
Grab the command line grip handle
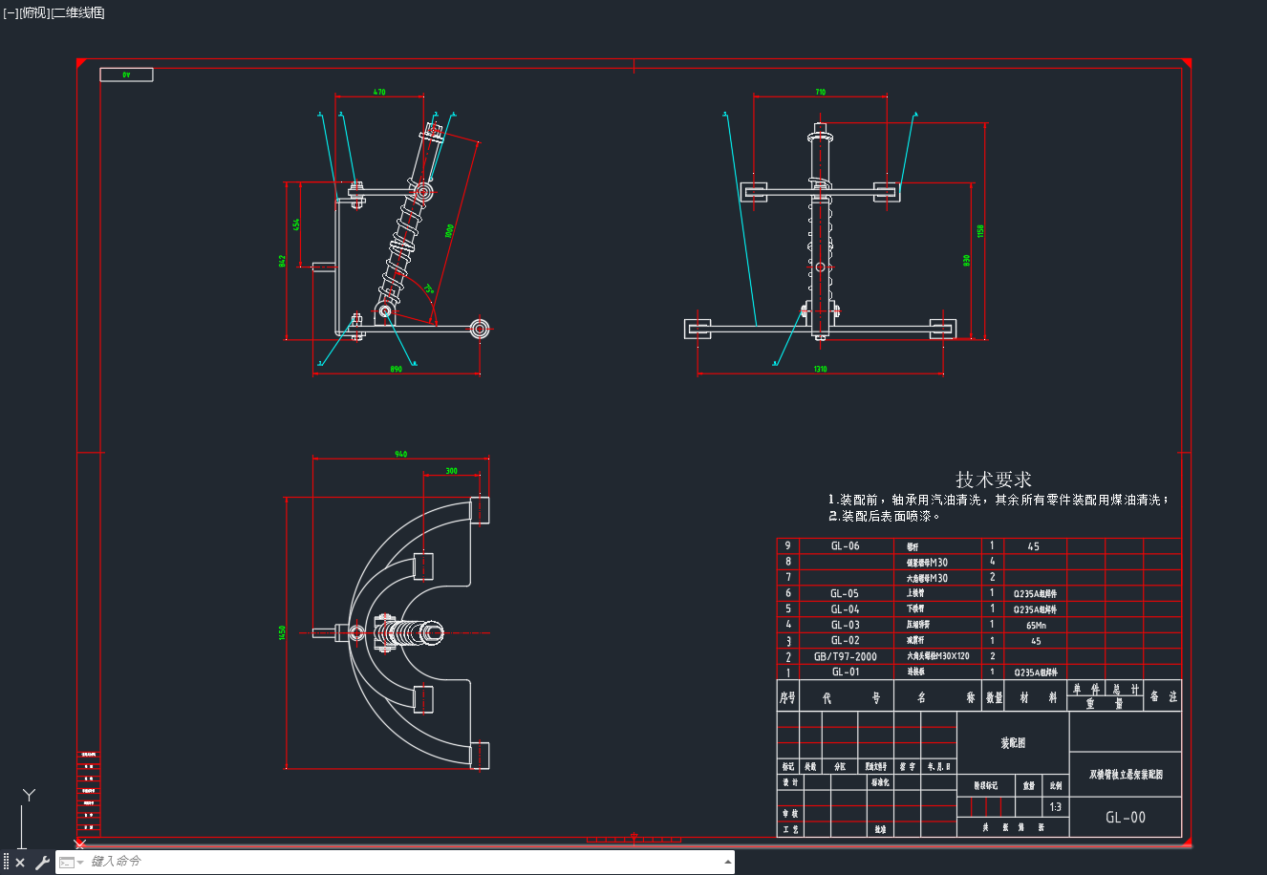6,863
